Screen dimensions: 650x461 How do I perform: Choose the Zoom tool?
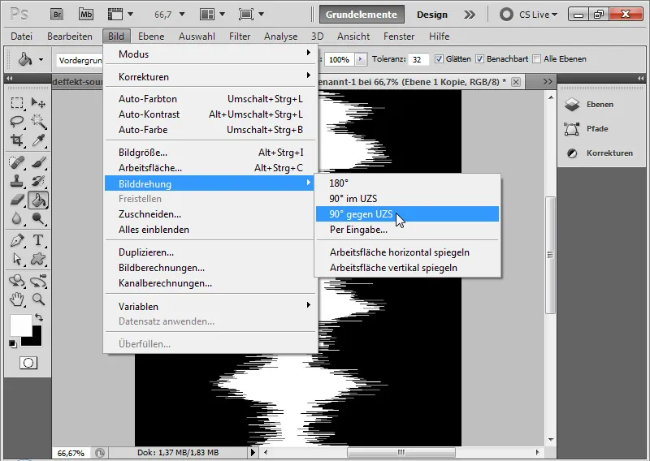[x=38, y=299]
